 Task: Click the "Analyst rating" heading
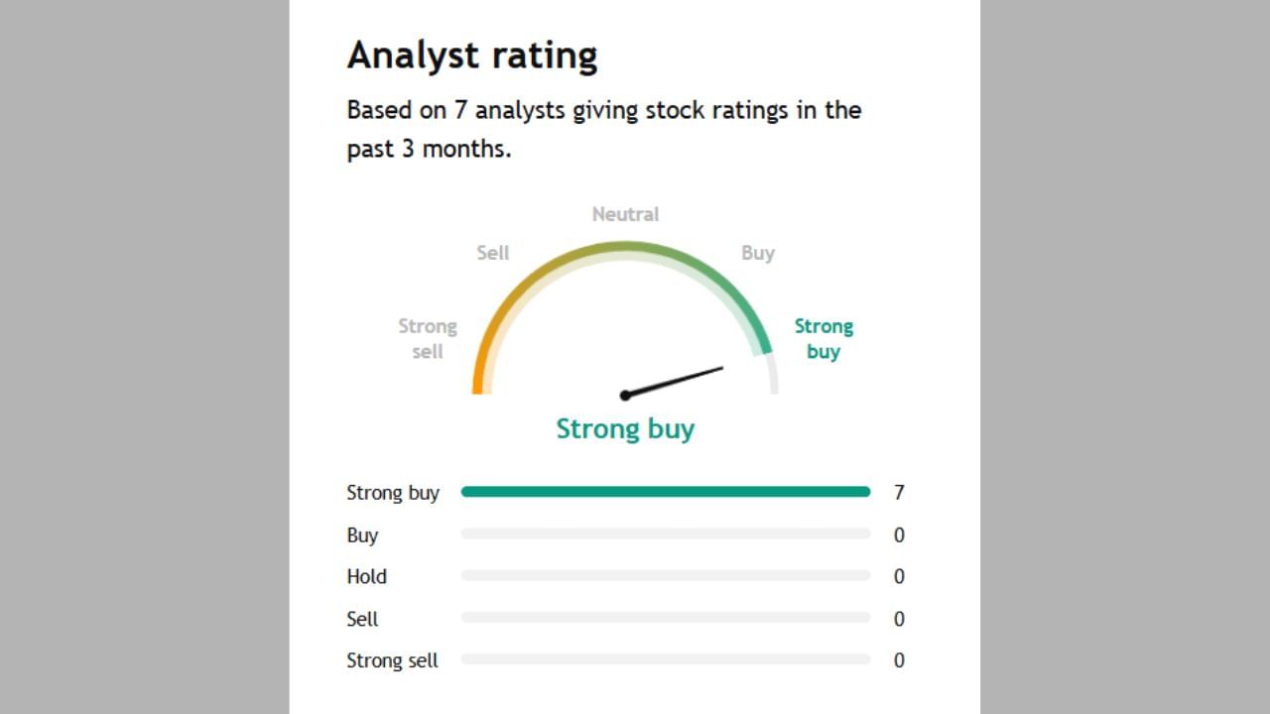(472, 57)
